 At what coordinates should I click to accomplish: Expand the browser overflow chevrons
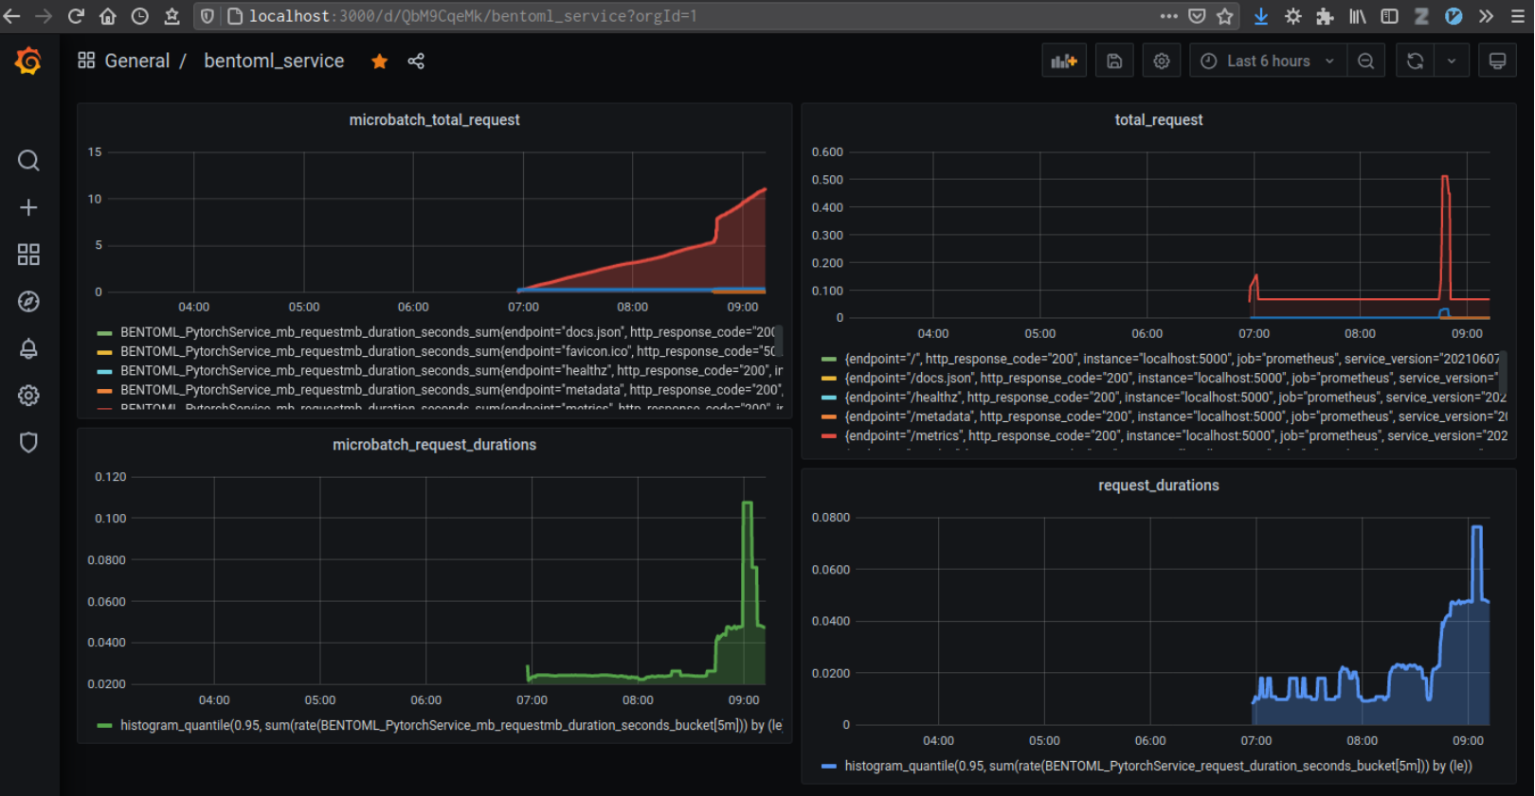[x=1486, y=16]
